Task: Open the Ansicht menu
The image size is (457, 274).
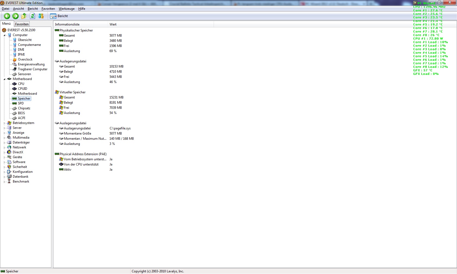Action: (x=18, y=9)
